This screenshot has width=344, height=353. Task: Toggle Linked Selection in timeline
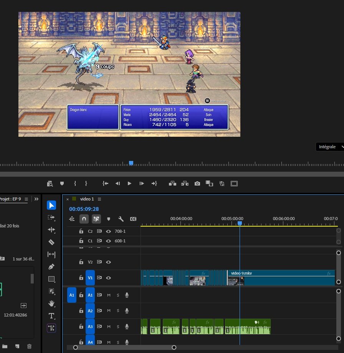coord(96,219)
